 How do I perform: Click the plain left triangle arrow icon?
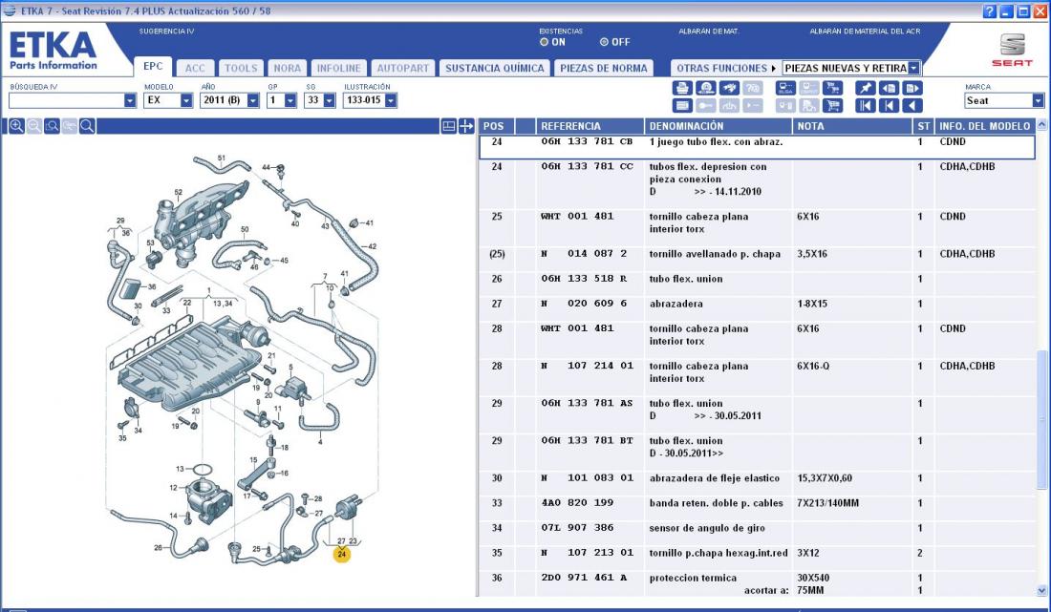(x=912, y=106)
